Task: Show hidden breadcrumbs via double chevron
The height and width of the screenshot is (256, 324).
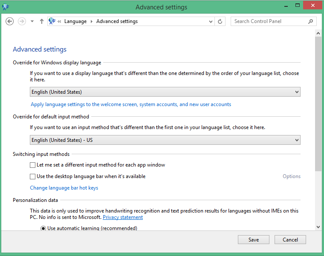Action: click(59, 21)
